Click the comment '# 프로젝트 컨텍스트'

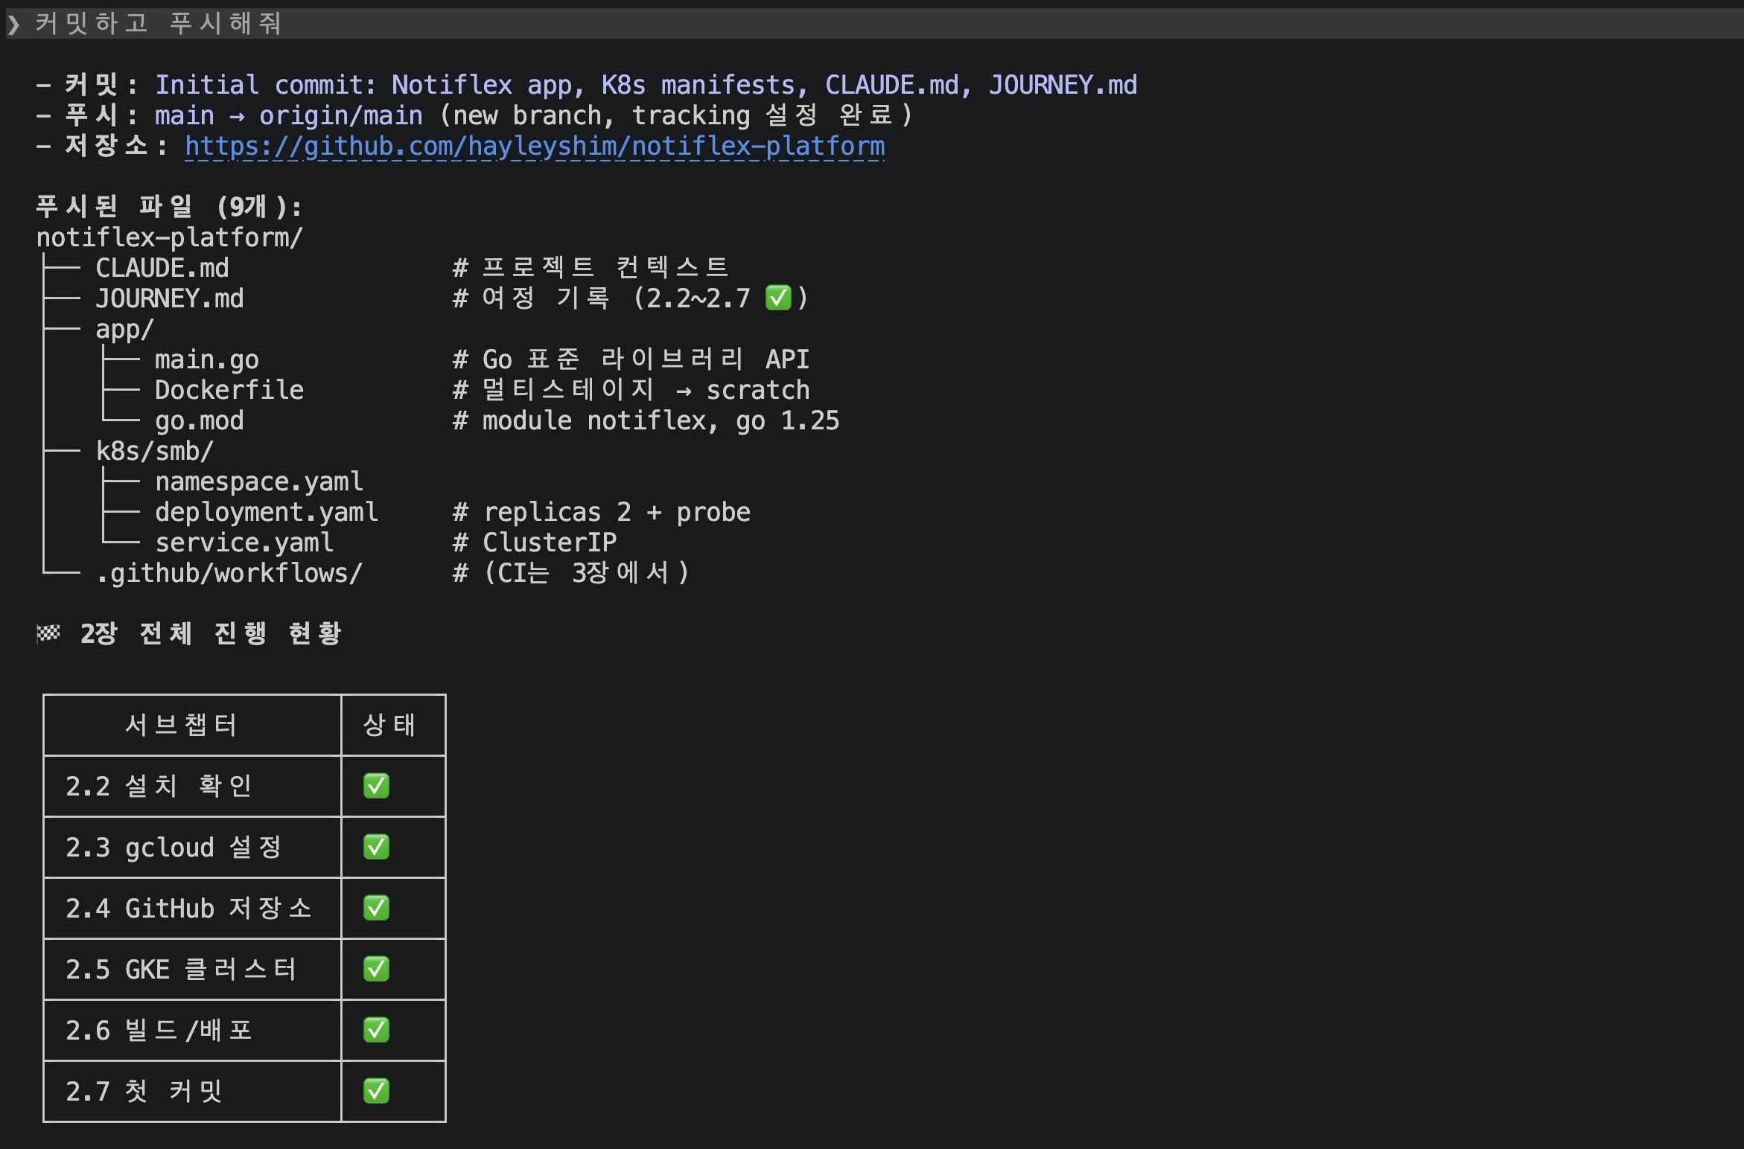(591, 267)
